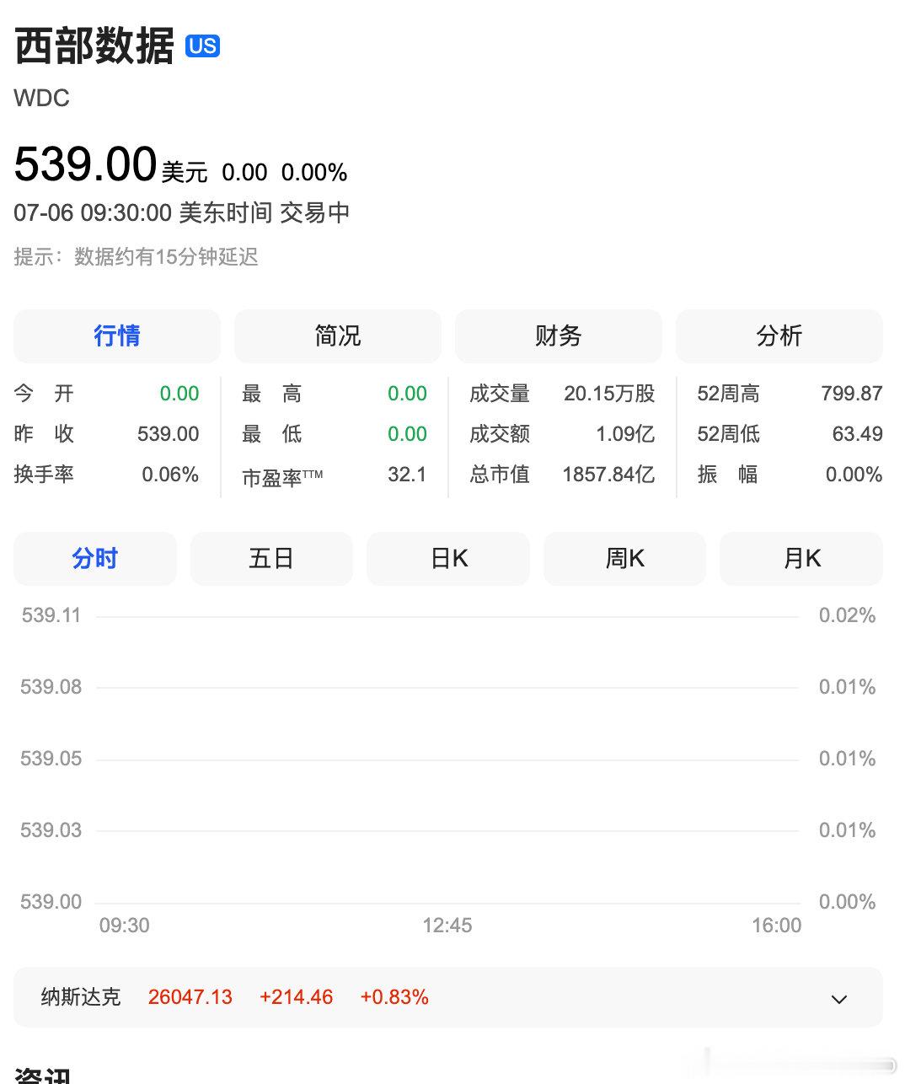The width and height of the screenshot is (905, 1084).
Task: Click the 539.00 current price
Action: [x=86, y=164]
